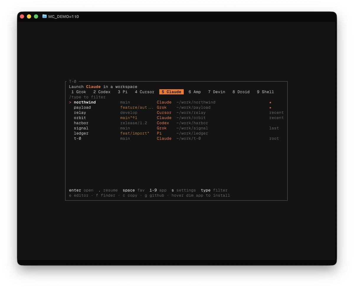Choose the 4 Cursor app tab
The width and height of the screenshot is (354, 288).
pyautogui.click(x=145, y=92)
